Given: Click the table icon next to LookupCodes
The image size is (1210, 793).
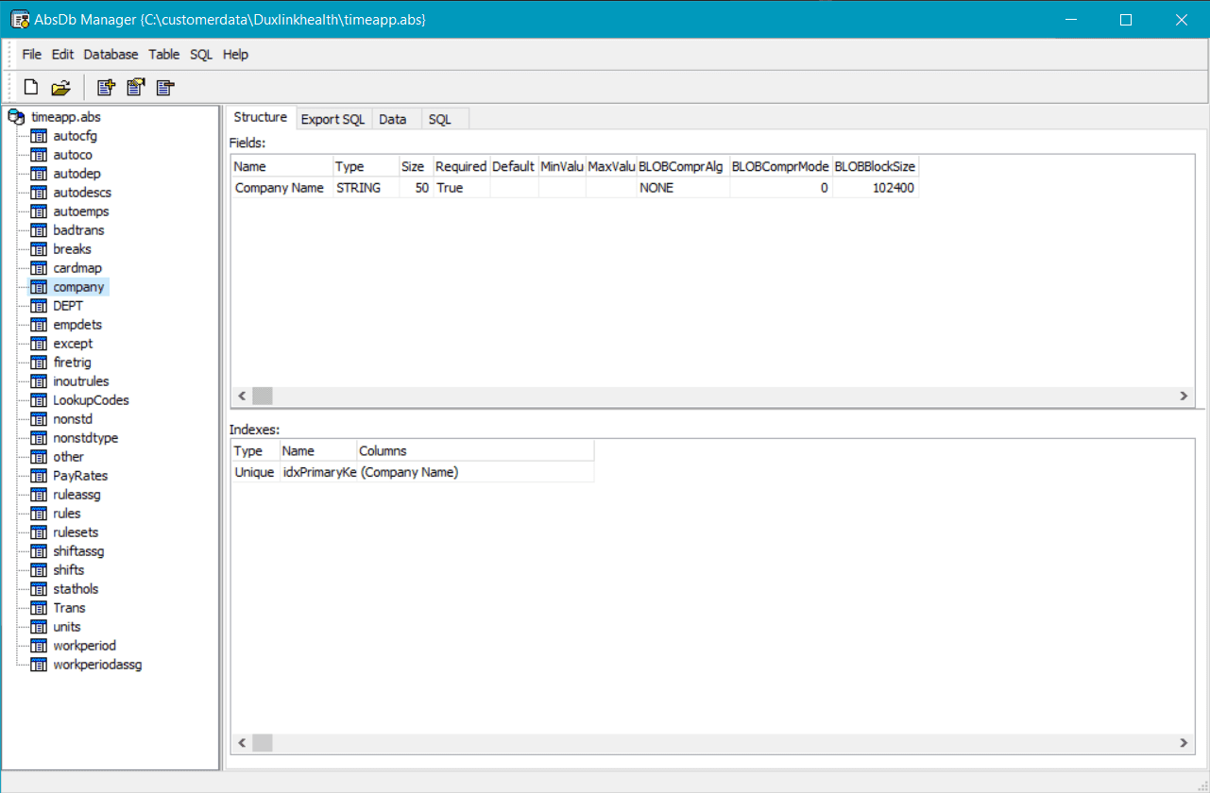Looking at the screenshot, I should coord(39,400).
